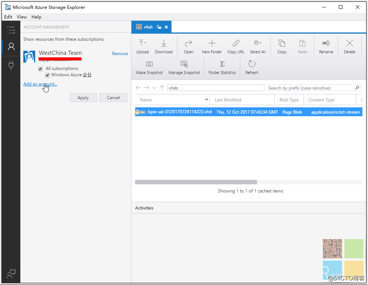Image resolution: width=368 pixels, height=285 pixels.
Task: Click the WestChina Team account avatar
Action: coord(29,57)
